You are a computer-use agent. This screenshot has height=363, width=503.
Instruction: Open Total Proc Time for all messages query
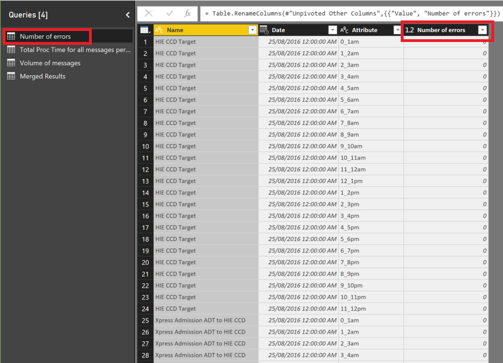point(75,50)
